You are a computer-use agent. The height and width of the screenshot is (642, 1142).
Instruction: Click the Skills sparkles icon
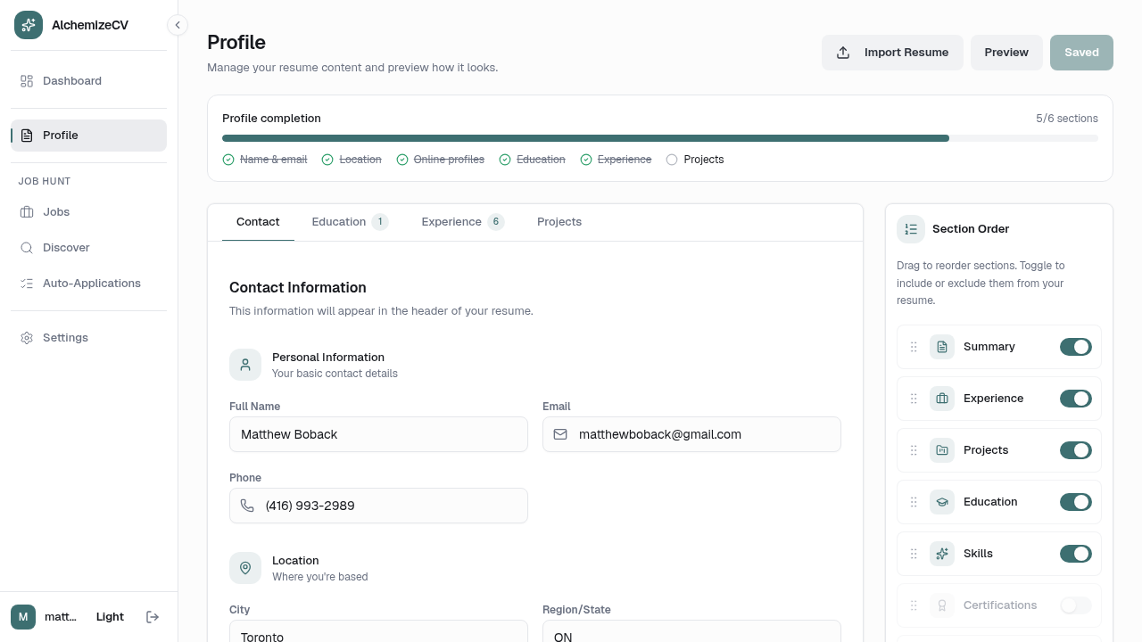pyautogui.click(x=942, y=554)
